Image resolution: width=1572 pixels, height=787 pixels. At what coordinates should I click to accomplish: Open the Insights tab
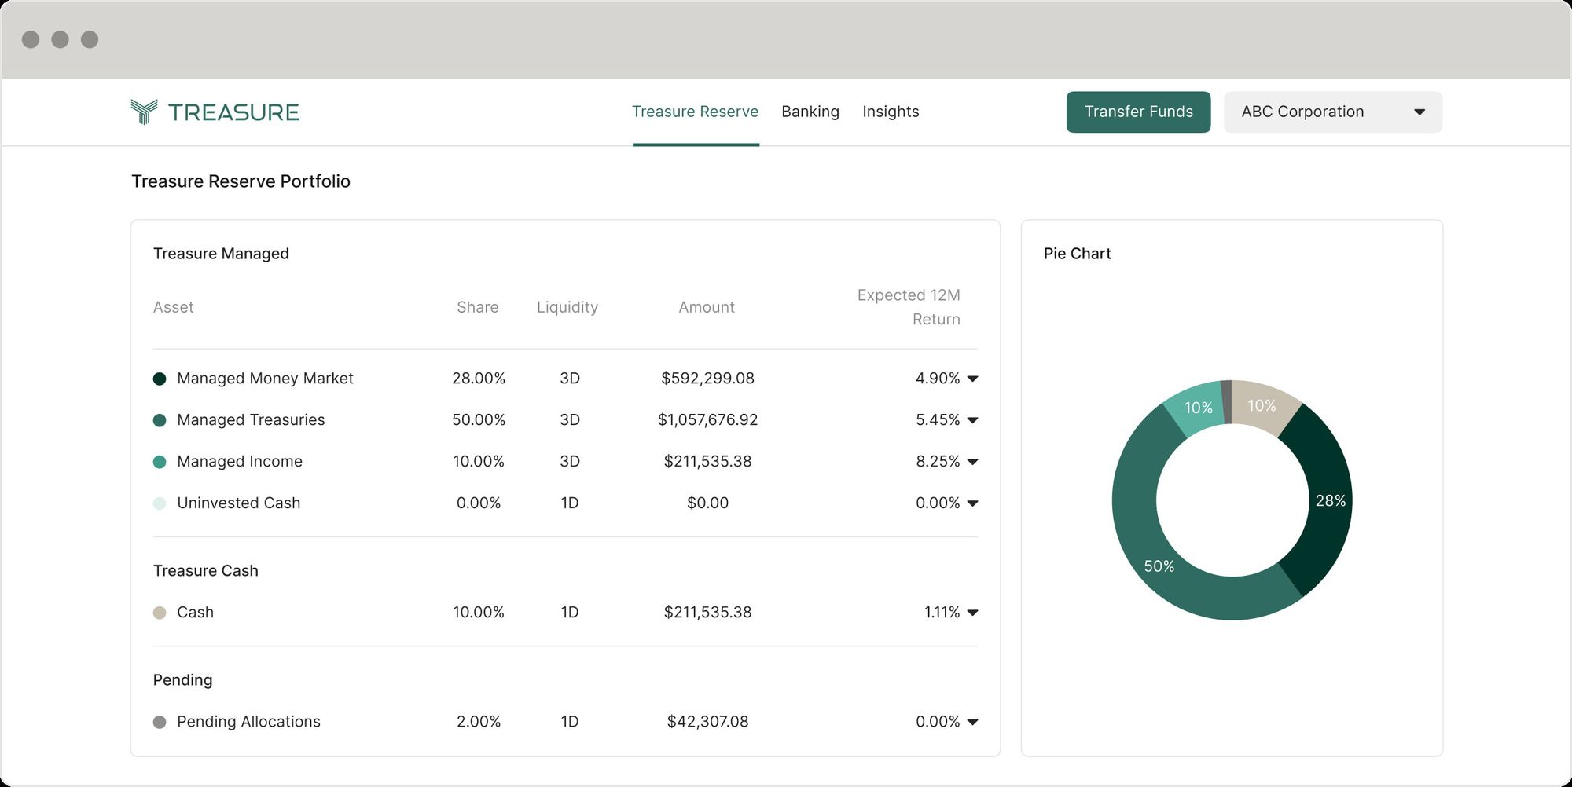pos(891,112)
